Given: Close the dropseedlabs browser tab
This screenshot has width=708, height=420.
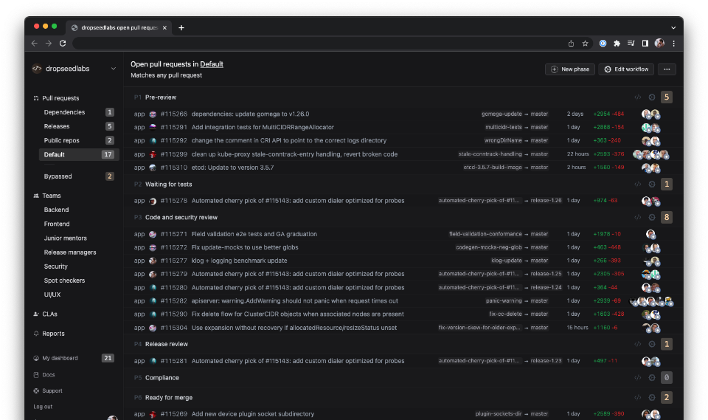Looking at the screenshot, I should tap(164, 27).
